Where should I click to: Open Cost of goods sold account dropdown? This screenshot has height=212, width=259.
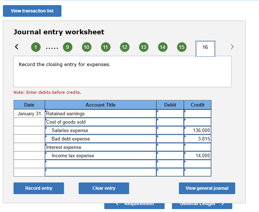point(101,122)
